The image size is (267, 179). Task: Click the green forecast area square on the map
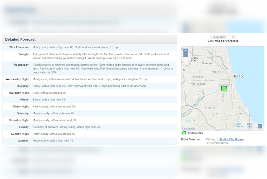224,89
